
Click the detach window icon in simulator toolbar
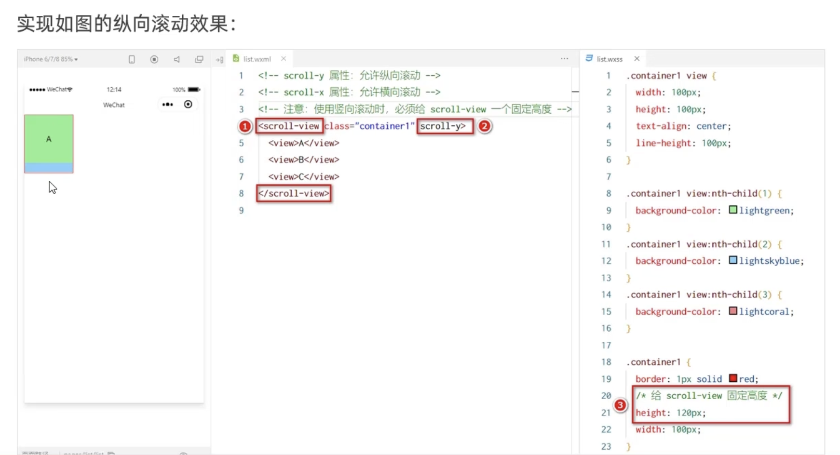(199, 59)
